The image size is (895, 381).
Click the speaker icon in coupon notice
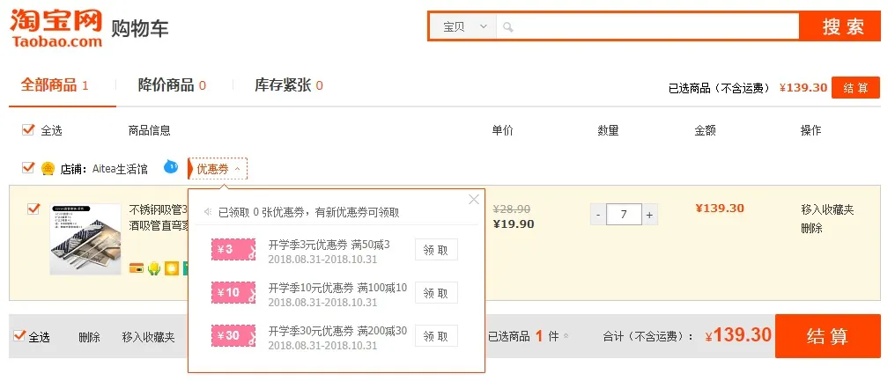point(208,212)
